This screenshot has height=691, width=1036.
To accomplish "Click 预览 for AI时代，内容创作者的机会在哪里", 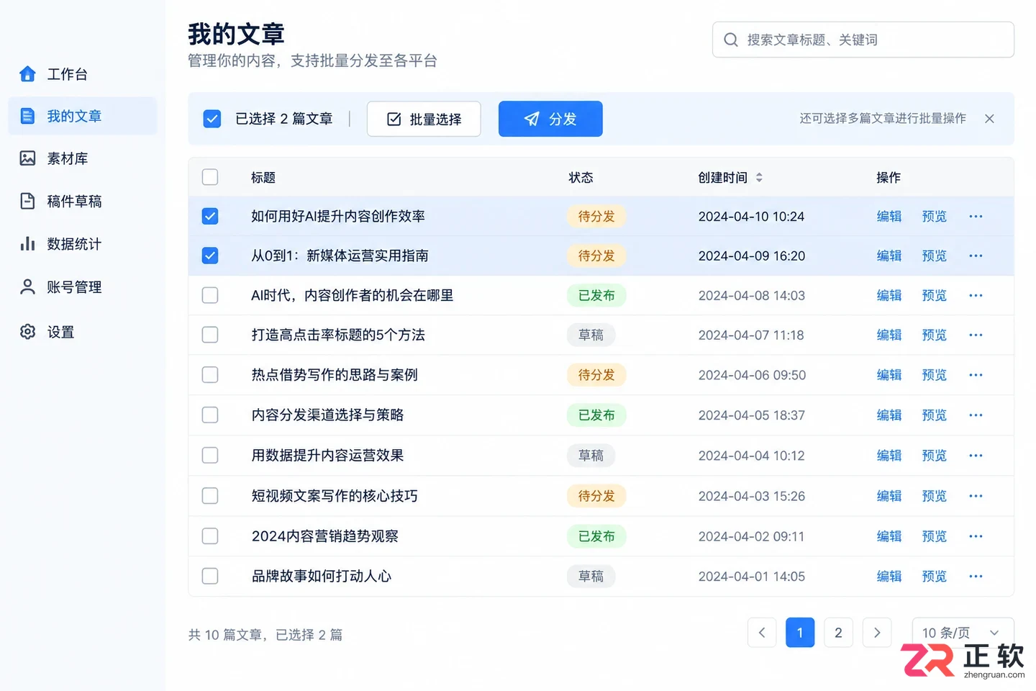I will coord(935,295).
